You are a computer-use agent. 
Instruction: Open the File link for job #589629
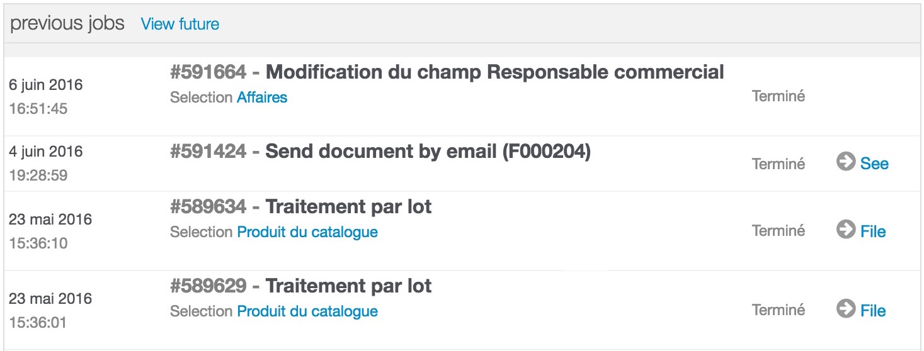873,311
